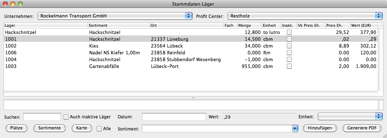The height and width of the screenshot is (138, 387).
Task: Check the Alle checkbox
Action: tap(99, 129)
